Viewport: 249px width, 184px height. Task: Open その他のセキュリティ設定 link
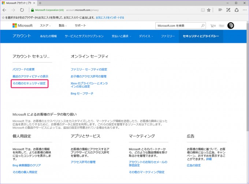[x=29, y=83]
